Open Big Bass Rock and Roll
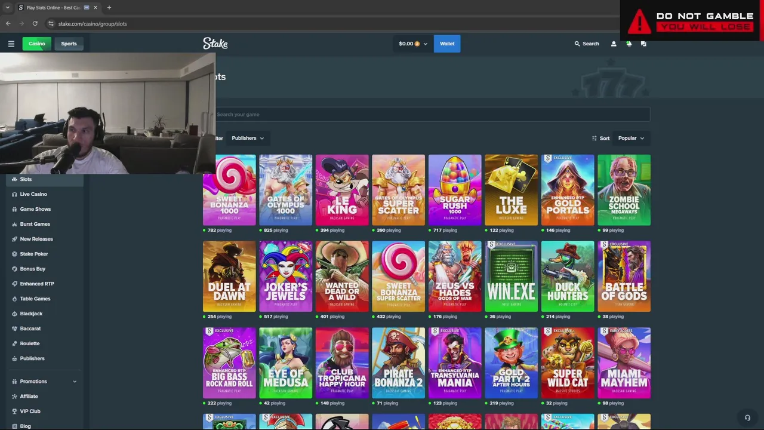The width and height of the screenshot is (764, 430). coord(229,363)
